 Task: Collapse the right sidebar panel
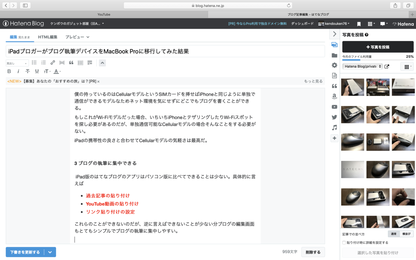coord(334,34)
